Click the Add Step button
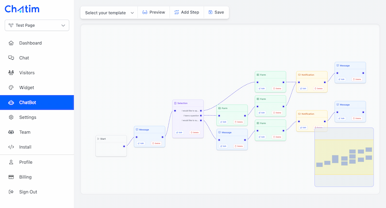The height and width of the screenshot is (208, 386). [186, 12]
